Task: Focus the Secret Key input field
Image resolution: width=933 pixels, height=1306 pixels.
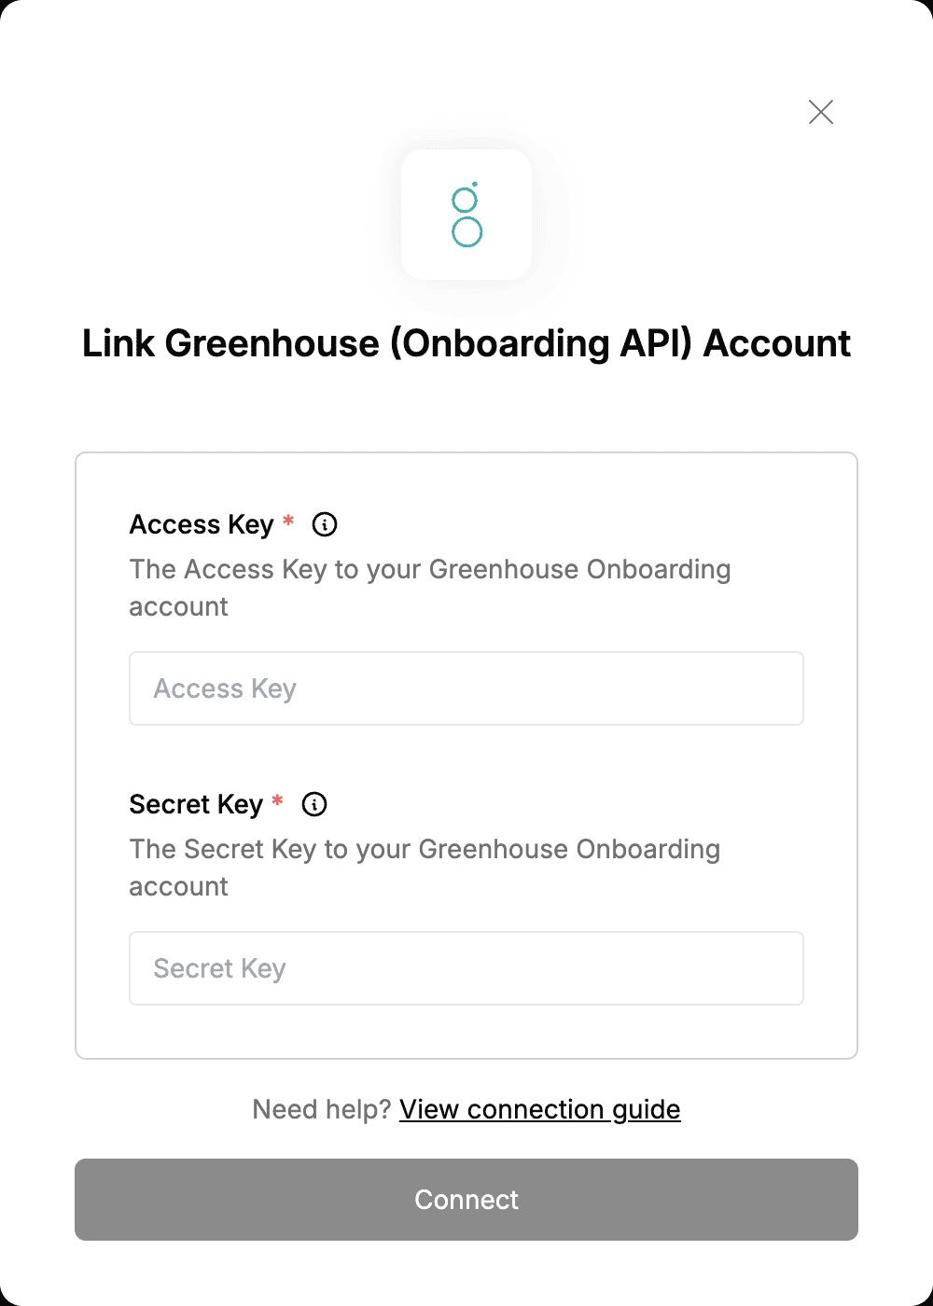Action: tap(466, 968)
